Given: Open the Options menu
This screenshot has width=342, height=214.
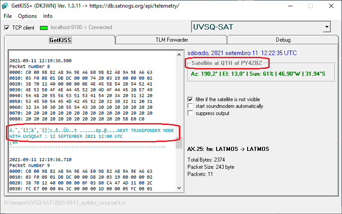Looking at the screenshot, I should click(27, 16).
